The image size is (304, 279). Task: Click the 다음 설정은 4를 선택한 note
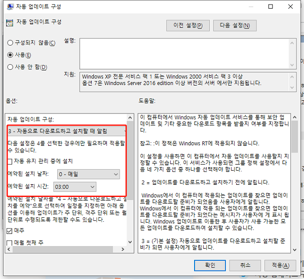click(66, 147)
